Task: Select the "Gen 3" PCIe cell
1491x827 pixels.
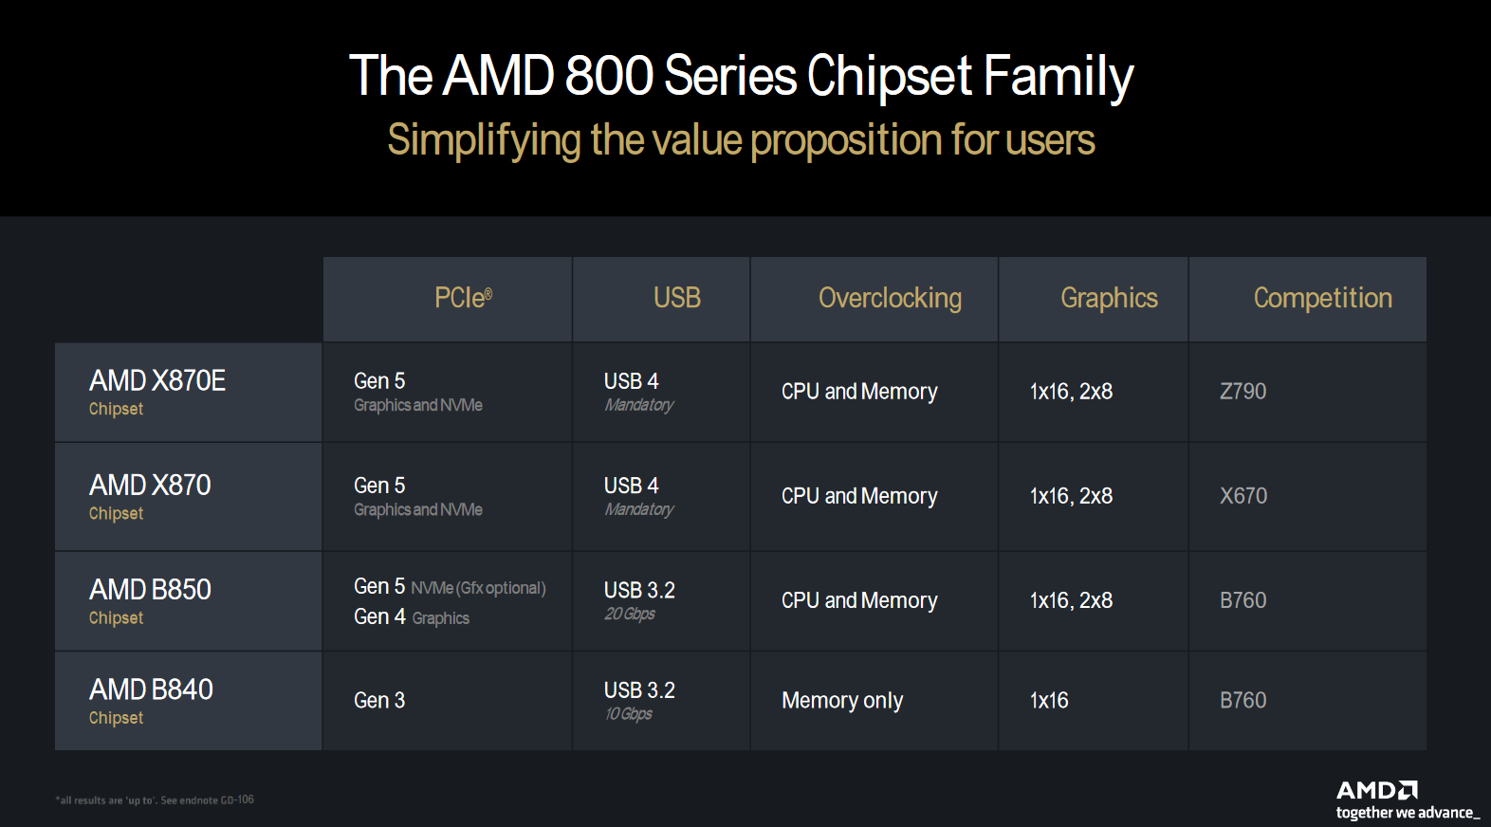Action: [x=379, y=701]
